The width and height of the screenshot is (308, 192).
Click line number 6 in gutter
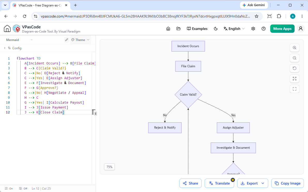point(9,83)
